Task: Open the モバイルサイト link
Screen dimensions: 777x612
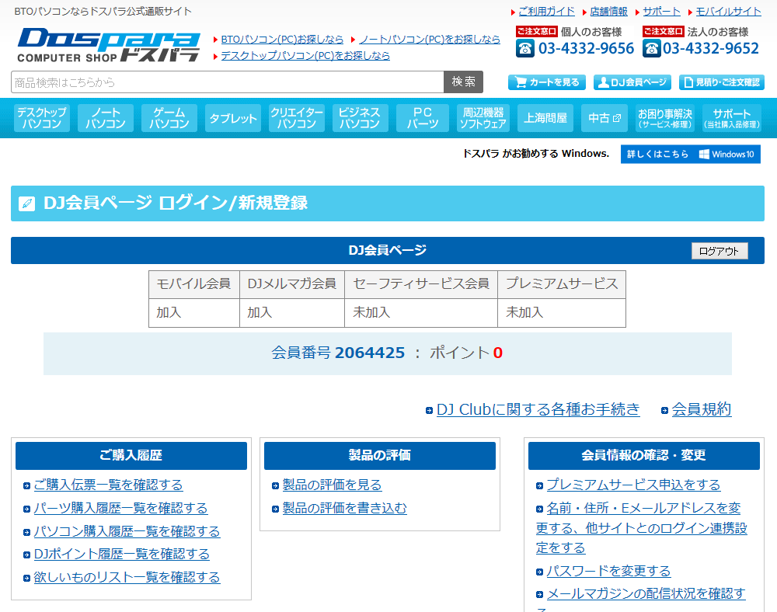Action: [729, 12]
